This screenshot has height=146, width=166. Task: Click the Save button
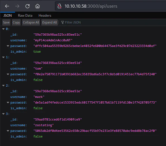point(6,22)
